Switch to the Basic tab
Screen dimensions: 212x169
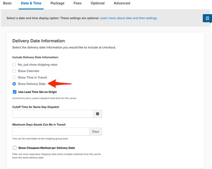(7, 3)
